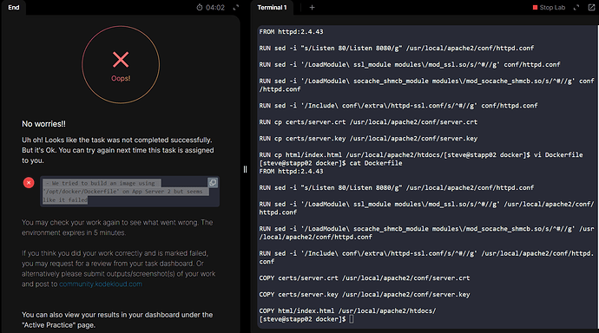Click the 04:02 remaining time display
Viewport: 599px width, 333px height.
click(x=215, y=7)
